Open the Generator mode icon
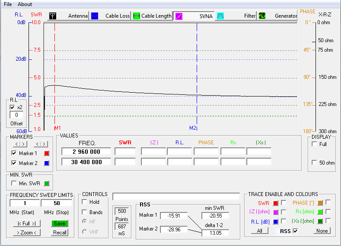The height and width of the screenshot is (246, 341). (262, 16)
